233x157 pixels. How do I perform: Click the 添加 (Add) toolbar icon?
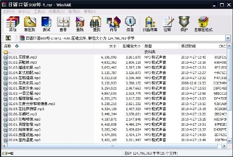coord(13,24)
